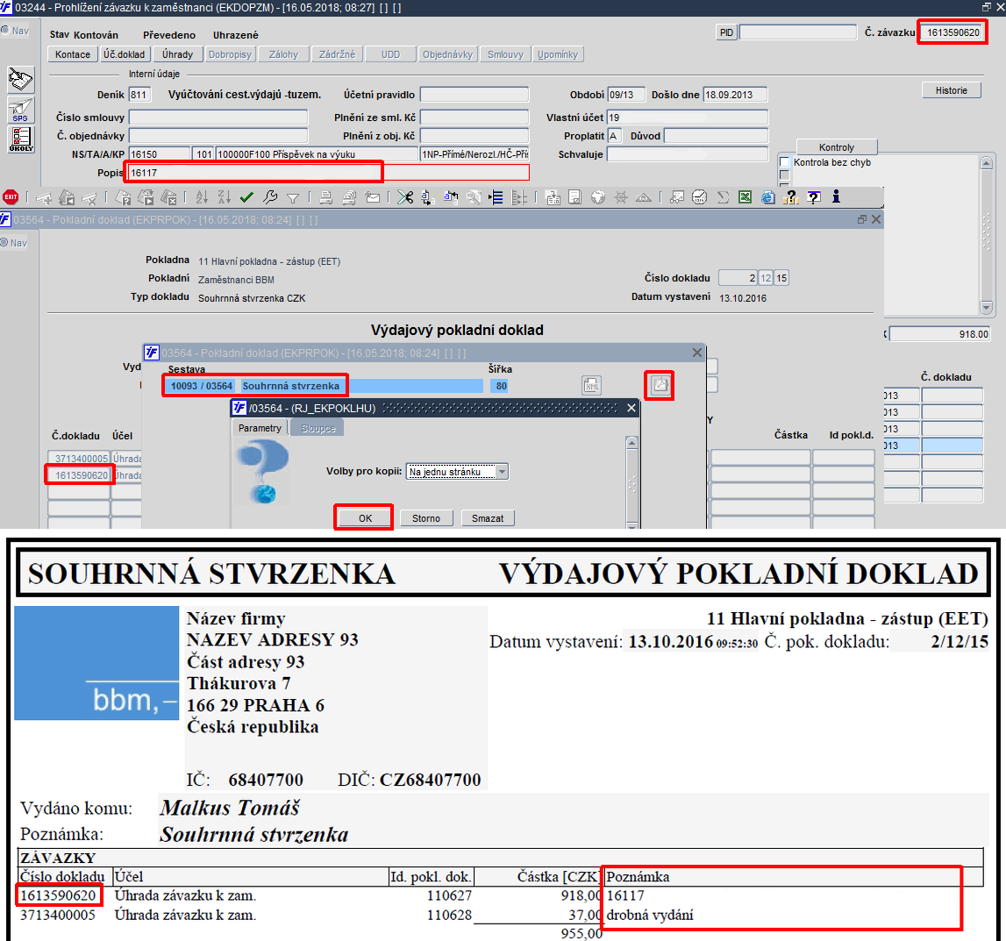Image resolution: width=1006 pixels, height=941 pixels.
Task: Select the Nav radio in the Pokladní doklad window
Action: tap(4, 242)
